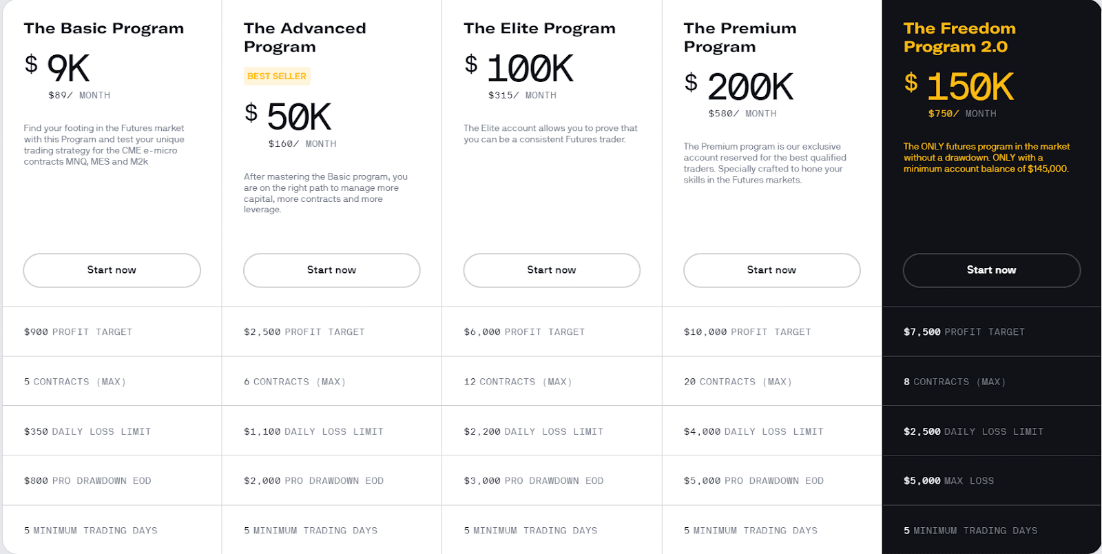The image size is (1102, 554).
Task: Click the Elite program description text
Action: click(x=550, y=134)
